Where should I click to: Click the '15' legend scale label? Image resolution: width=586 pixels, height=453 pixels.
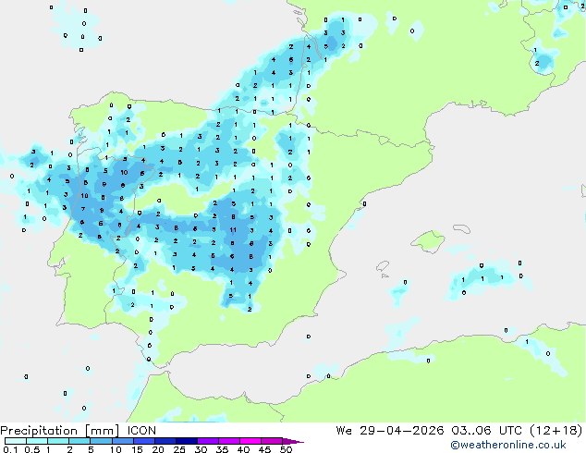click(137, 449)
